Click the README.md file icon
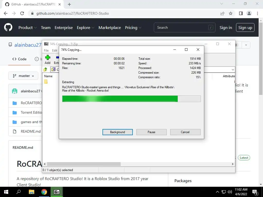Viewport: 263px width, 197px height. tap(15, 132)
